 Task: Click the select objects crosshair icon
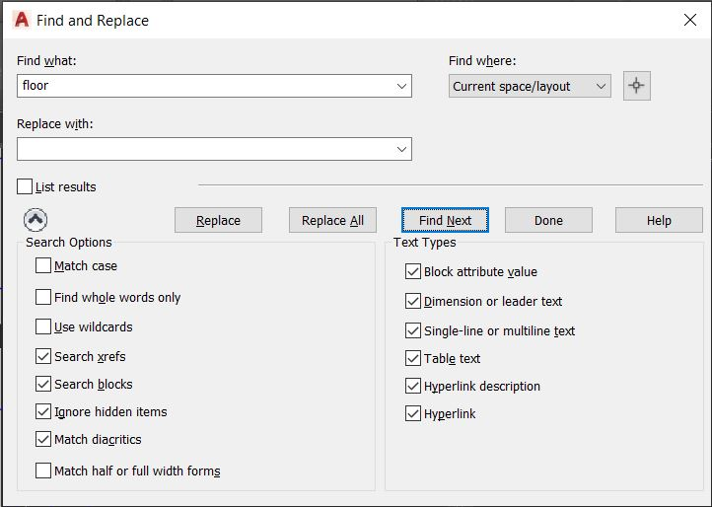click(636, 86)
